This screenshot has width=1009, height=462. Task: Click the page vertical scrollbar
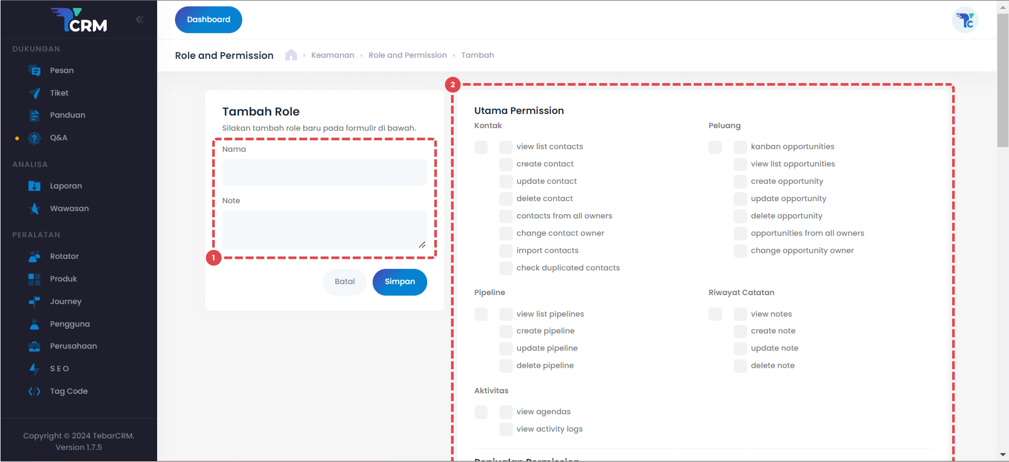coord(1003,79)
